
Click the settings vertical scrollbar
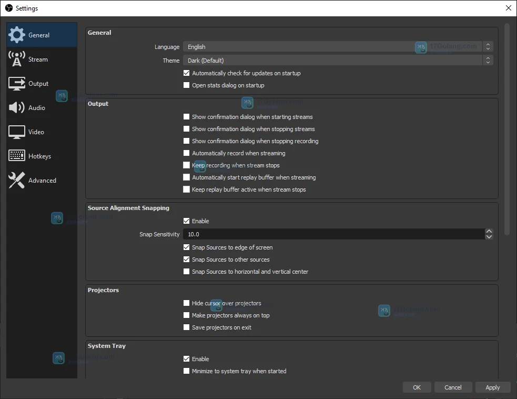508,129
